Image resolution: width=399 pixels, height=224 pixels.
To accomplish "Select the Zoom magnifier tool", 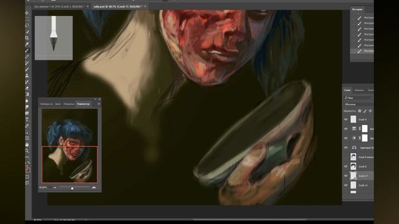I will point(27,151).
